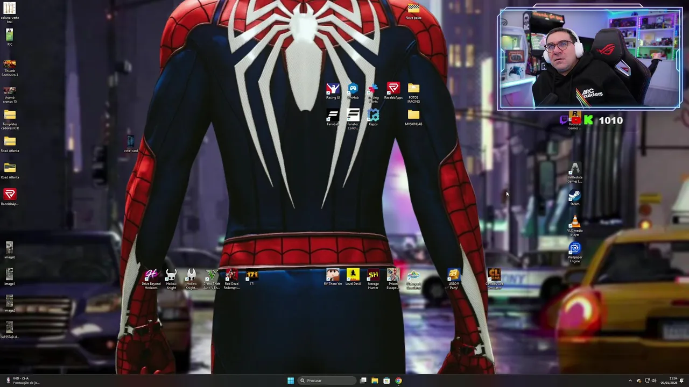689x387 pixels.
Task: Launch the Level Devil game
Action: click(x=353, y=277)
